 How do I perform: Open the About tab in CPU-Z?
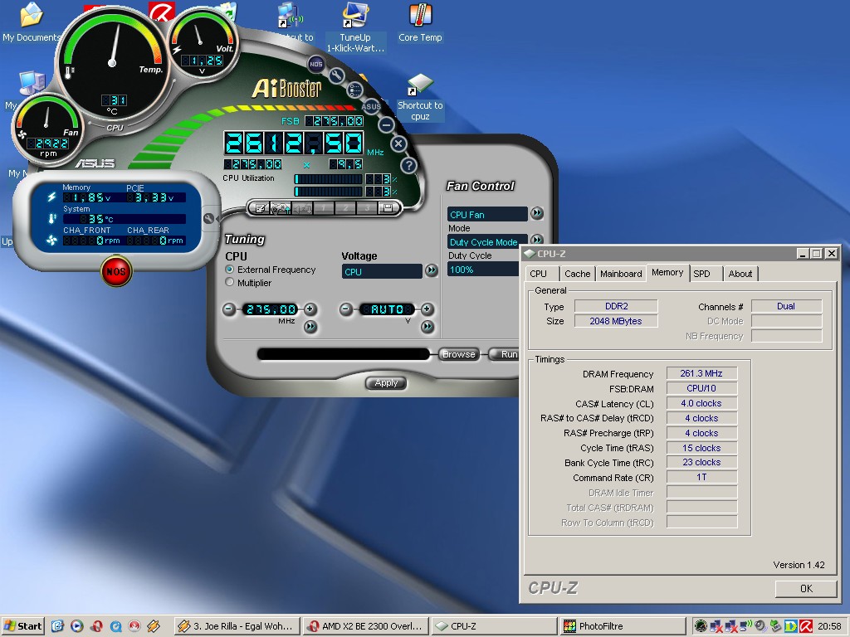(740, 274)
